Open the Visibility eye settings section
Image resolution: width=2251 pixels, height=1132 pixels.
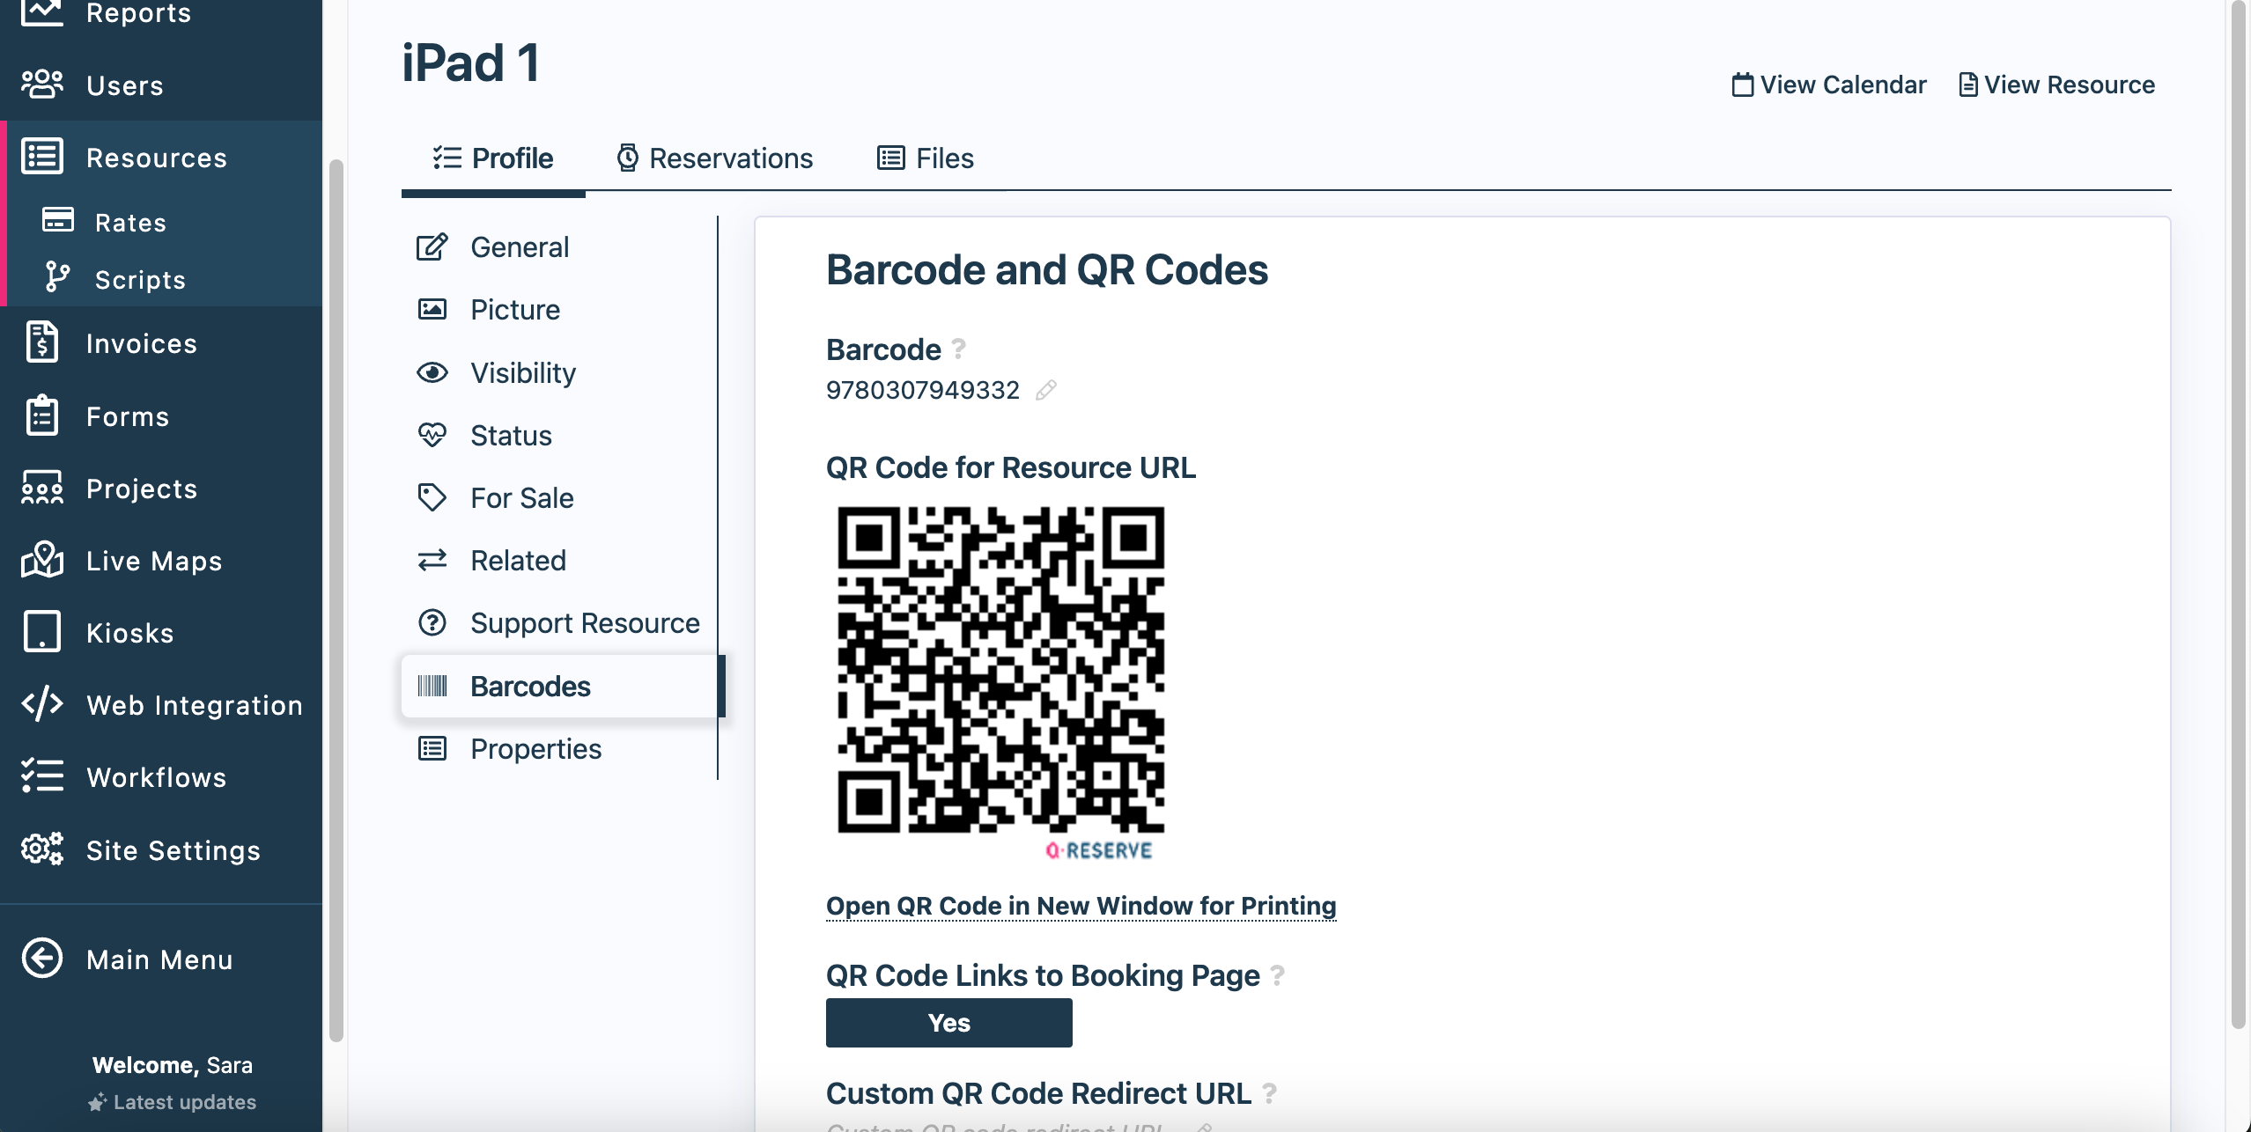coord(522,373)
